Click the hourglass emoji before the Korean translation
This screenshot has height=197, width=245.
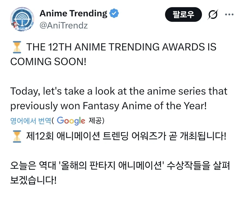[17, 136]
